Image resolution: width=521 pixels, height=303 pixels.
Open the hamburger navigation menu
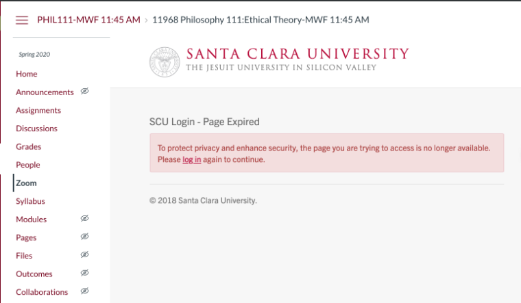(22, 20)
